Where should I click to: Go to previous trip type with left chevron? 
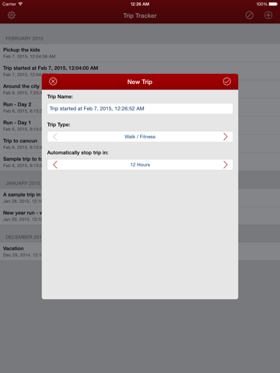point(55,137)
